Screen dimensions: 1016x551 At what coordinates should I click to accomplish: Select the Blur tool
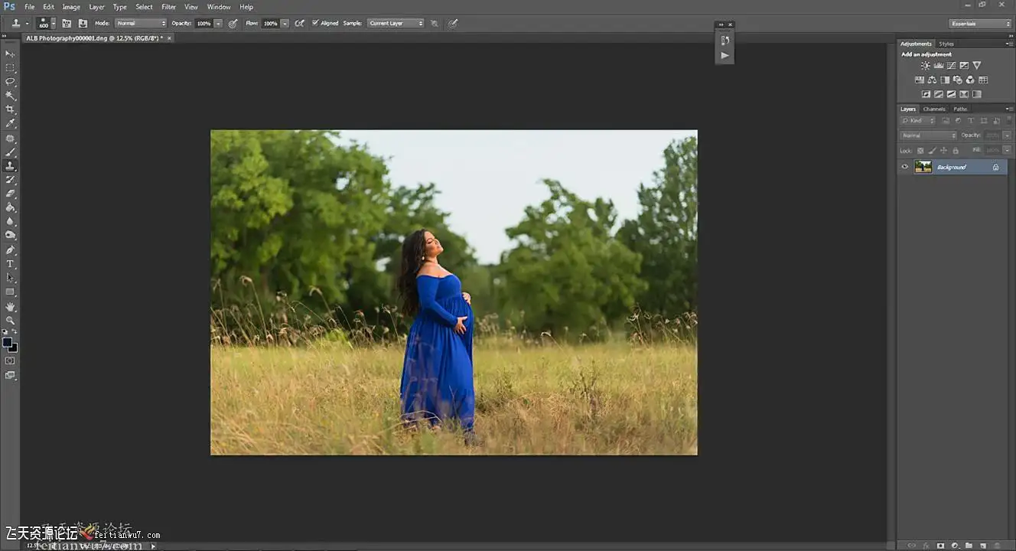point(10,221)
